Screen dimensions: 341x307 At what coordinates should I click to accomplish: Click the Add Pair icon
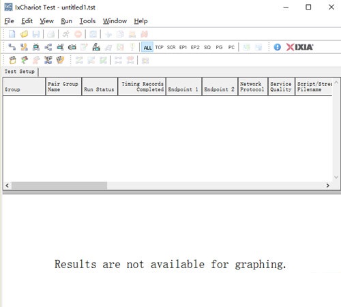point(12,47)
